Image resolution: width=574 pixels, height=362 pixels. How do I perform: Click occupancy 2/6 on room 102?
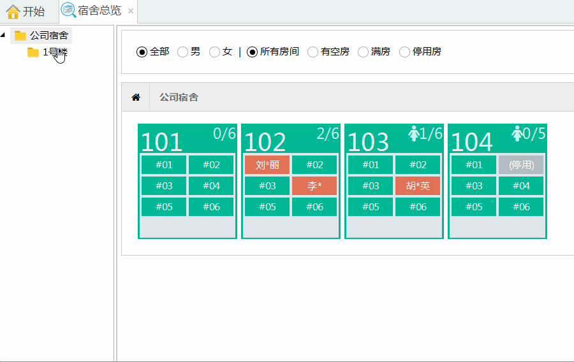(x=328, y=134)
